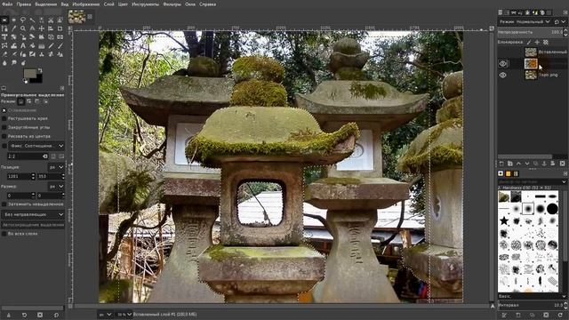The height and width of the screenshot is (320, 569).
Task: Open the Размер units dropdown
Action: 56,186
